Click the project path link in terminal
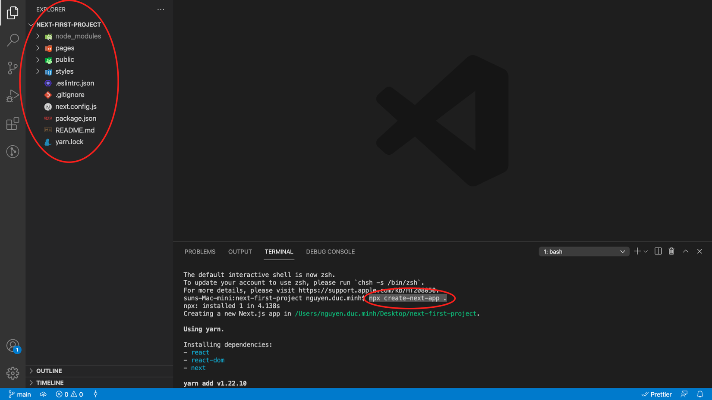Viewport: 712px width, 400px height. coord(386,314)
